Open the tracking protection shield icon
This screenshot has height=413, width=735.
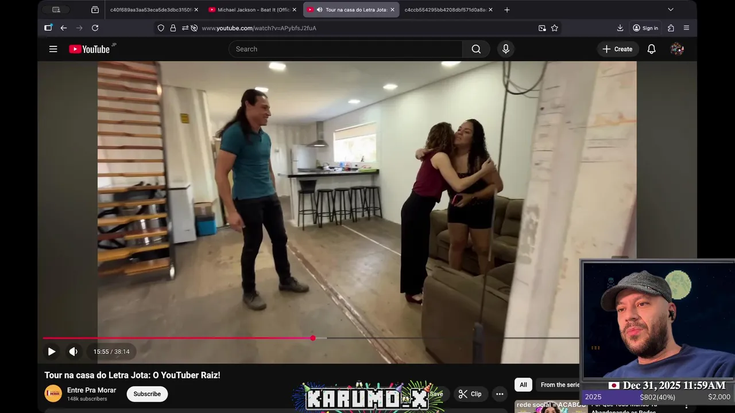pyautogui.click(x=161, y=28)
